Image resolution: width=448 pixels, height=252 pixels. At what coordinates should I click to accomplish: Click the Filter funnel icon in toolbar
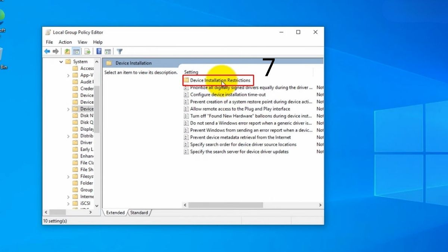pyautogui.click(x=119, y=52)
